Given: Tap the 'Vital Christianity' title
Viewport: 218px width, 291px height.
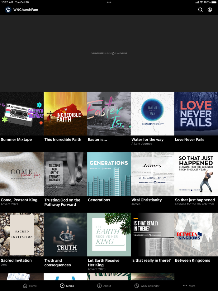Looking at the screenshot, I should [147, 200].
